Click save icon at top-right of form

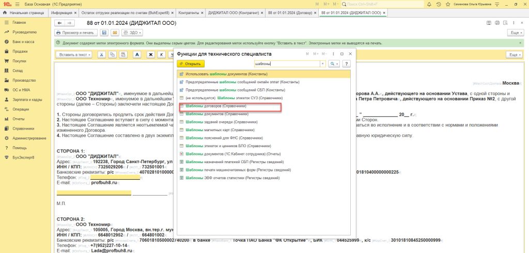pyautogui.click(x=489, y=23)
